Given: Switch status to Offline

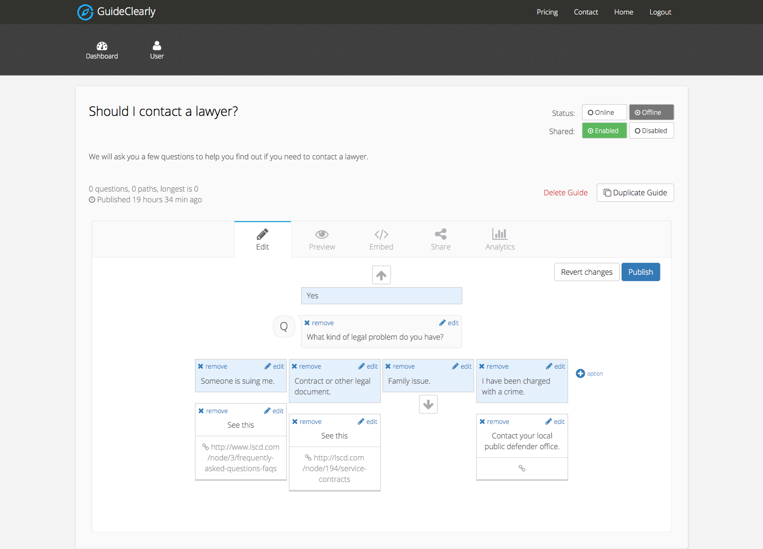Looking at the screenshot, I should tap(651, 112).
